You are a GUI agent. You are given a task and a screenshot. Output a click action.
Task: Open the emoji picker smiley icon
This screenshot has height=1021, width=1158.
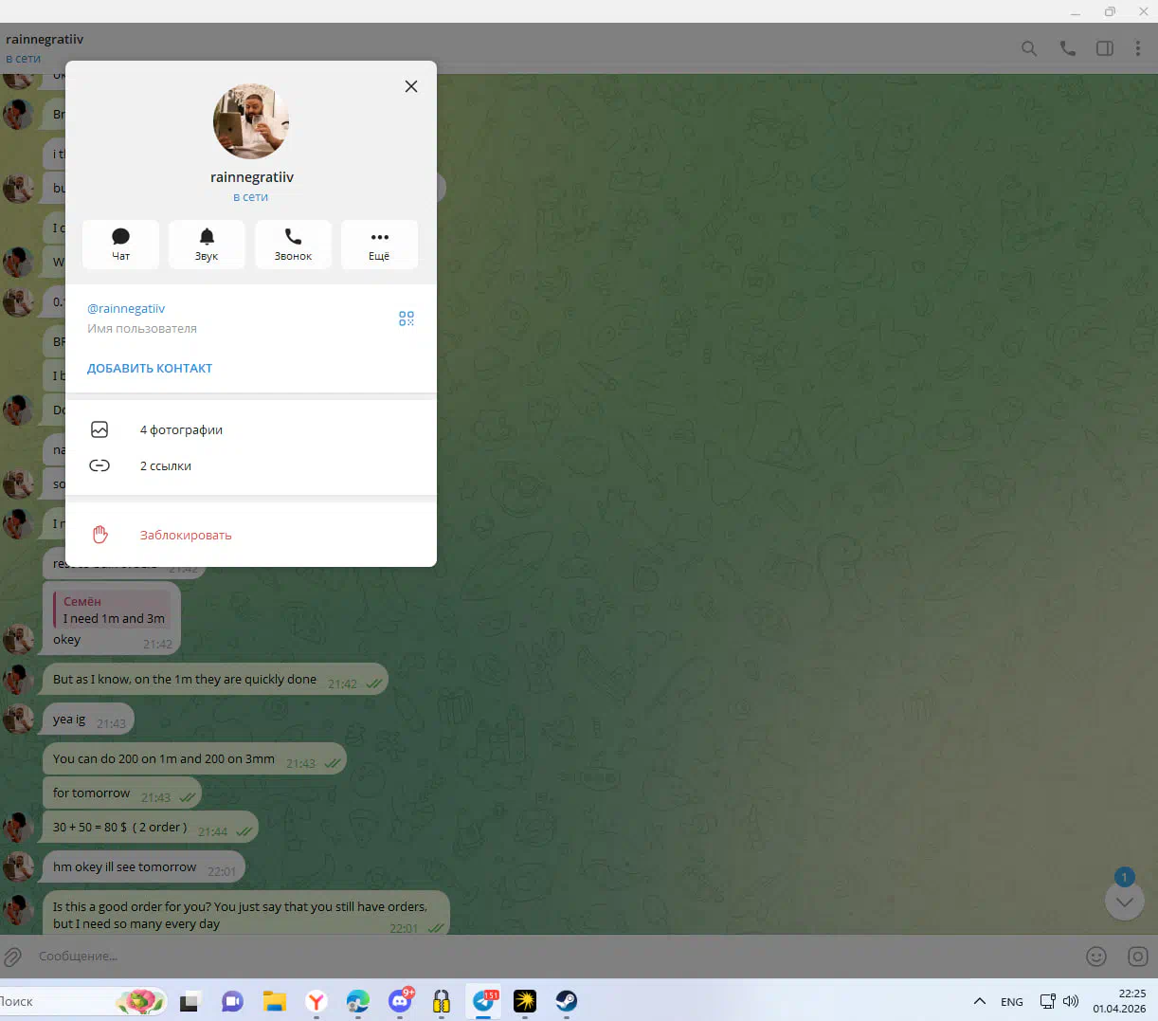pos(1096,957)
